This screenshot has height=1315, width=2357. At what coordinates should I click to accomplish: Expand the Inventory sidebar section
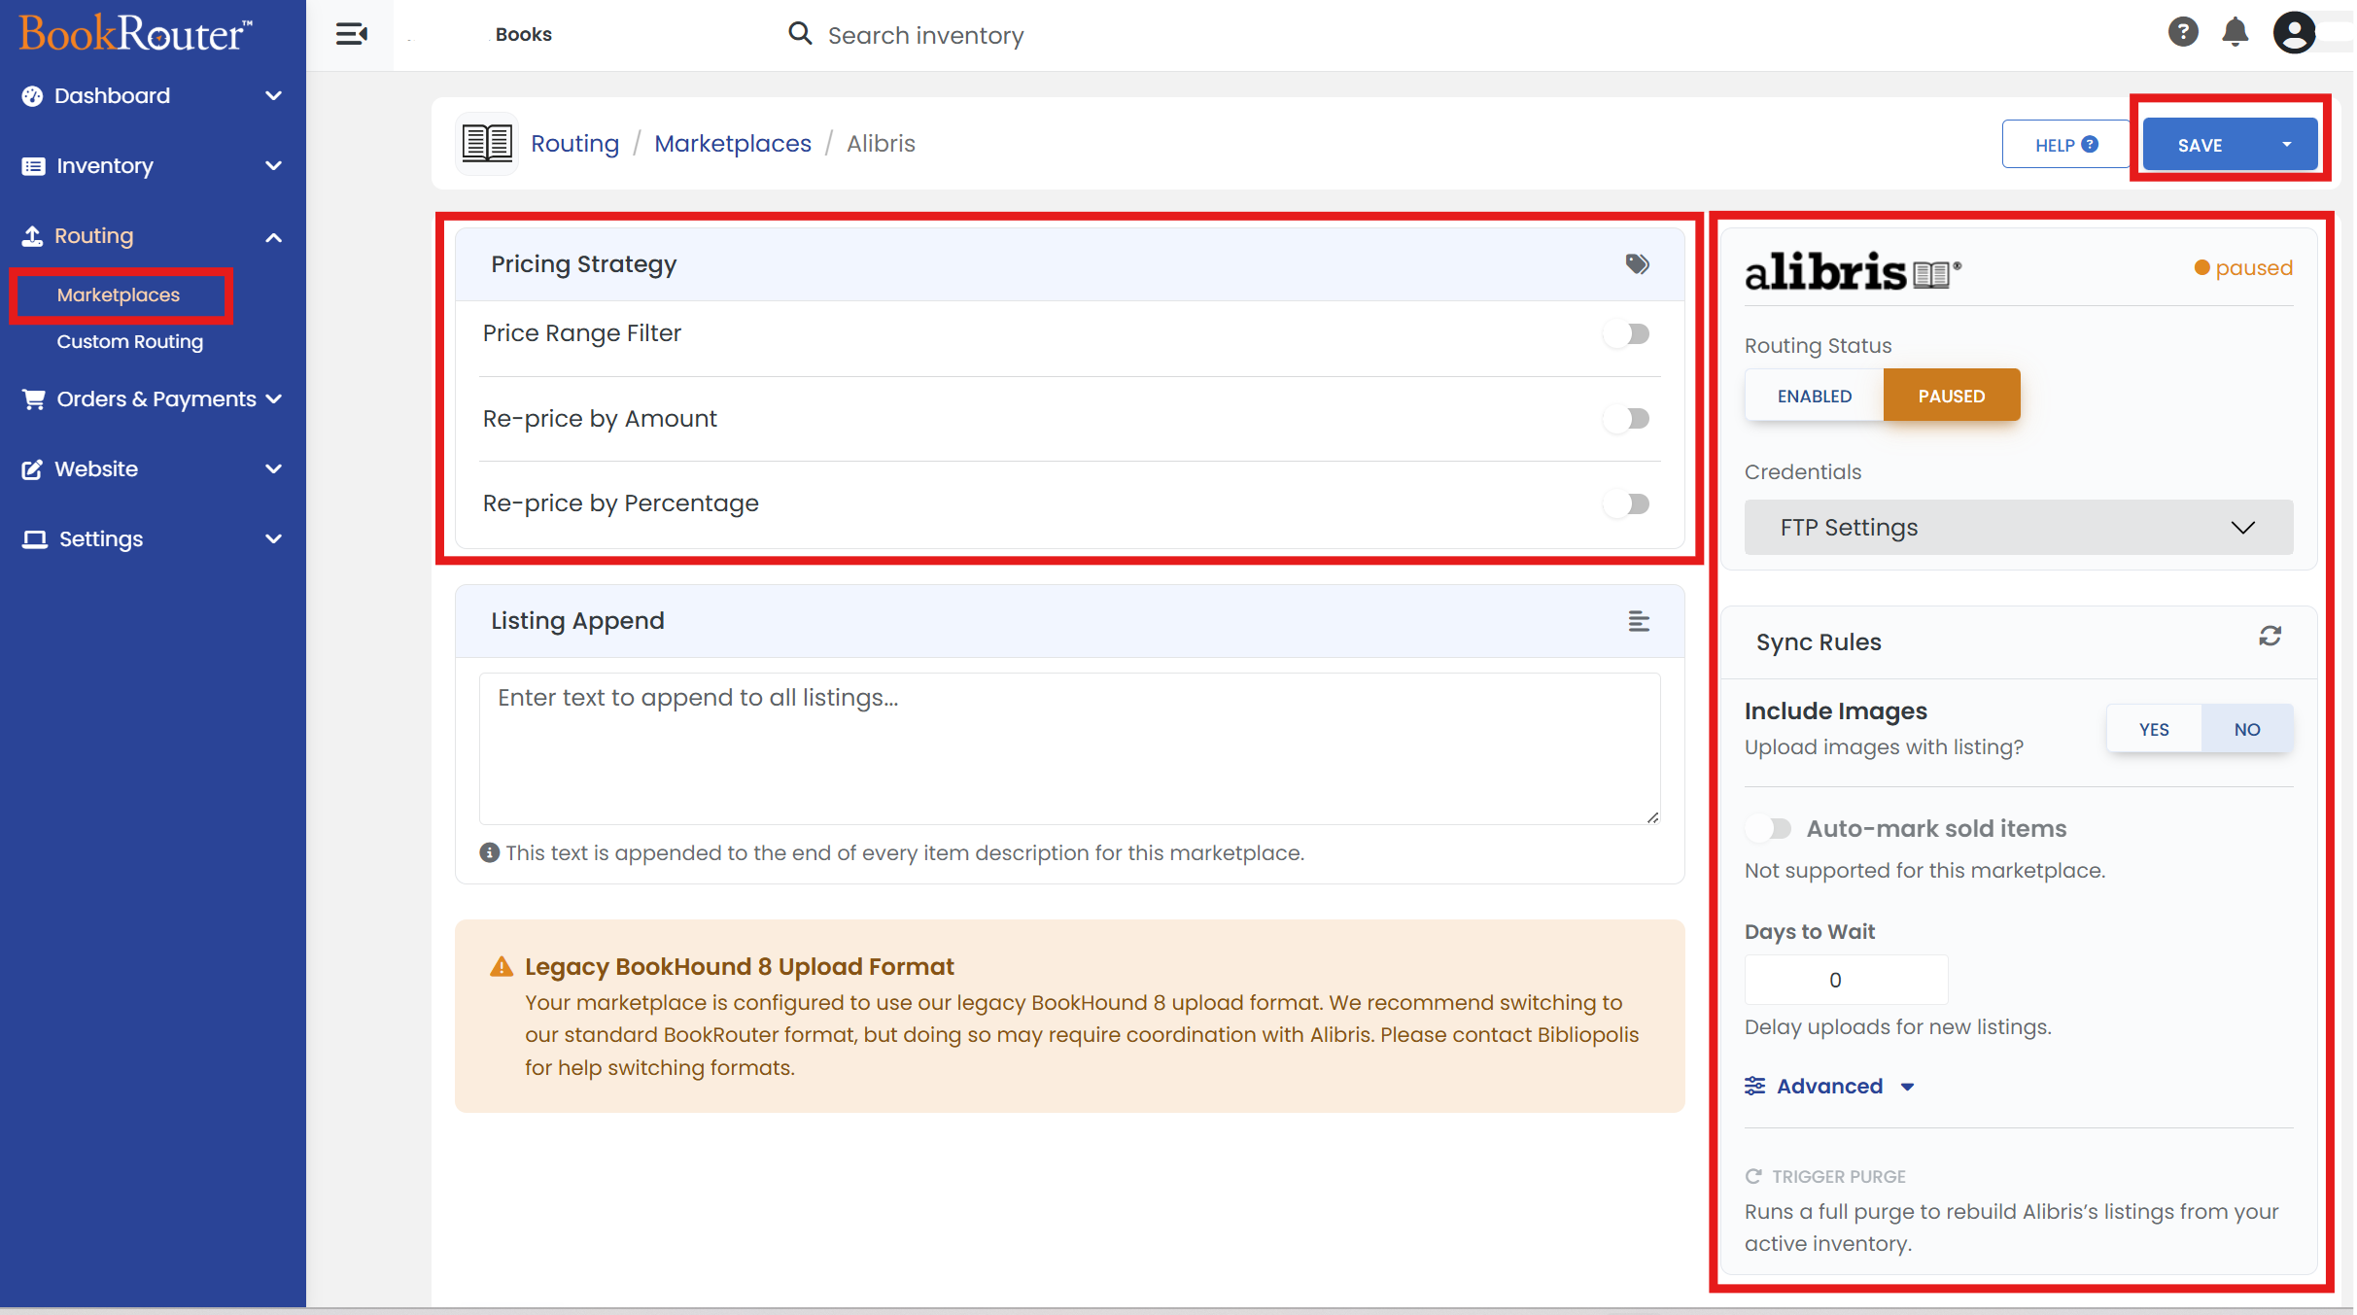(x=274, y=166)
